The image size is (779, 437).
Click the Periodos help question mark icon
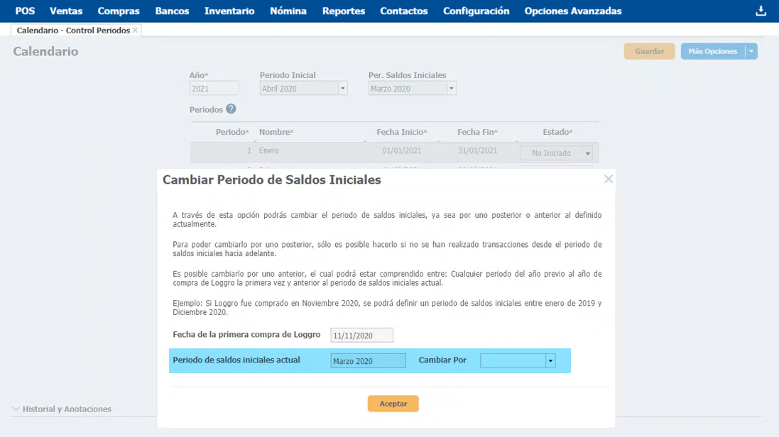coord(231,109)
